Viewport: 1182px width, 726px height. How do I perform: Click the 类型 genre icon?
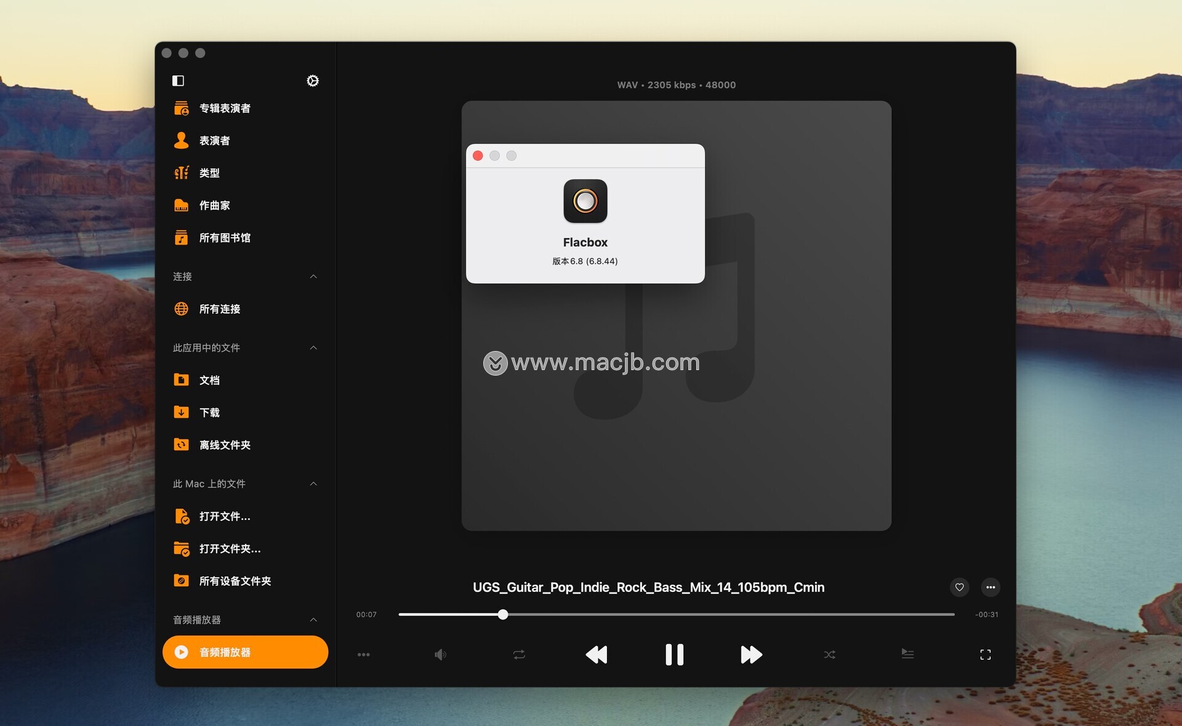181,173
